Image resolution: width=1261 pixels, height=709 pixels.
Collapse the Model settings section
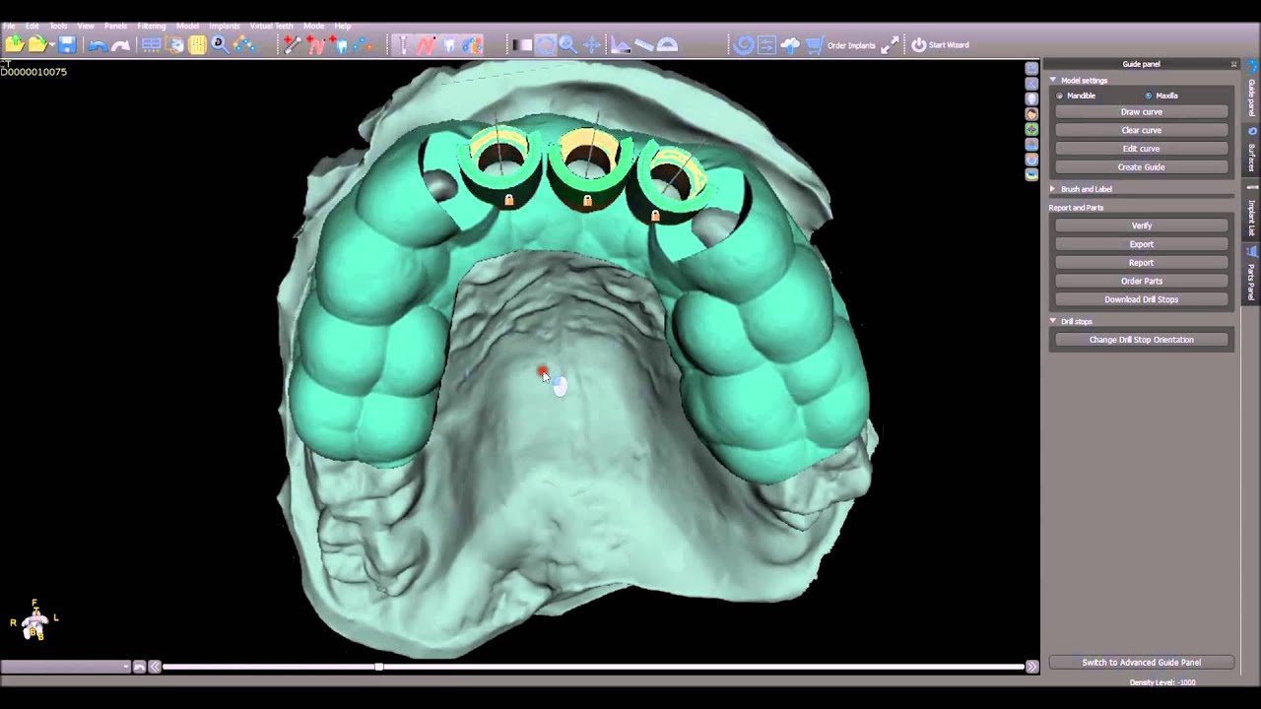coord(1053,80)
